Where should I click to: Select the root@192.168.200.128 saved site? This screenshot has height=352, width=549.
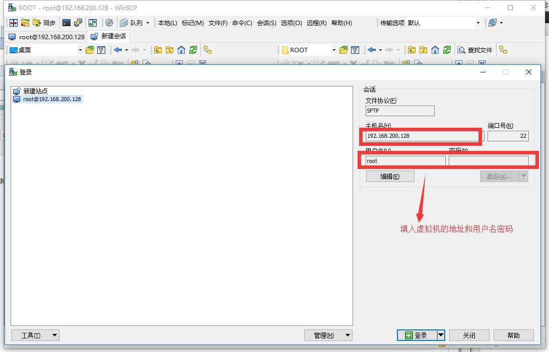point(48,99)
